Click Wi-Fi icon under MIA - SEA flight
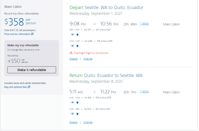 pos(72,114)
